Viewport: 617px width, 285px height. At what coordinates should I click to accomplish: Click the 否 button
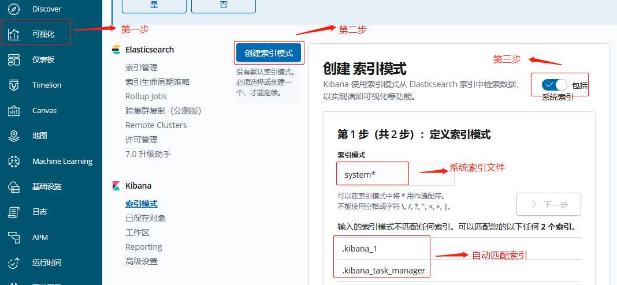[224, 6]
